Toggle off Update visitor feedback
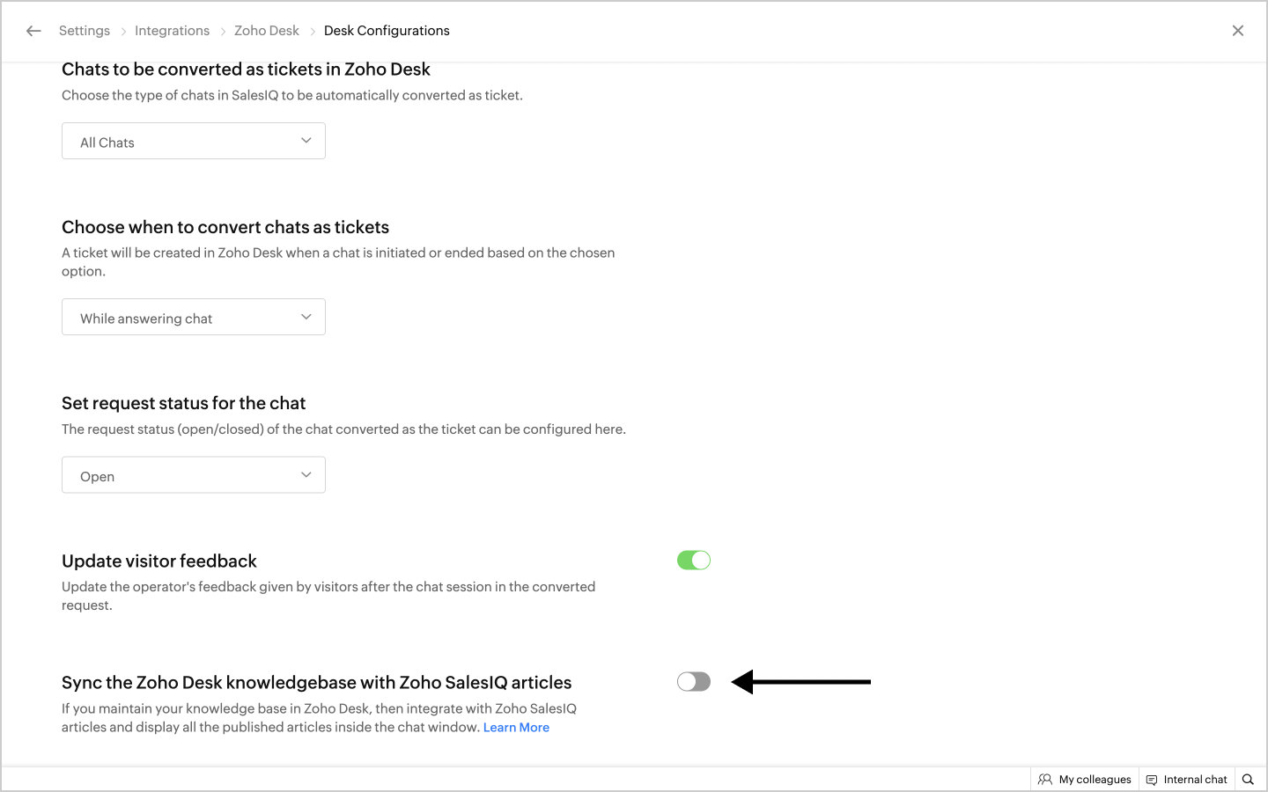The image size is (1268, 792). (x=693, y=561)
